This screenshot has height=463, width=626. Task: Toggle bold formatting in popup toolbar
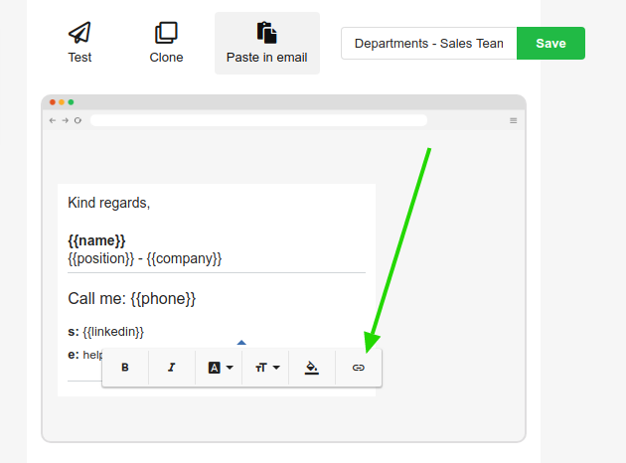pyautogui.click(x=125, y=368)
